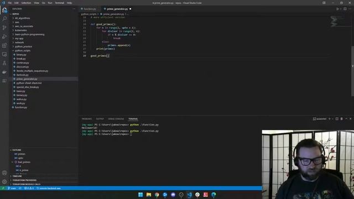Open errors and warnings status indicator

(x=29, y=188)
